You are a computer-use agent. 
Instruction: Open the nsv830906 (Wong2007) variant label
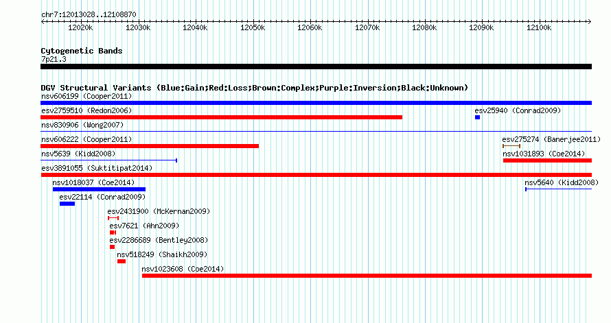pyautogui.click(x=82, y=125)
